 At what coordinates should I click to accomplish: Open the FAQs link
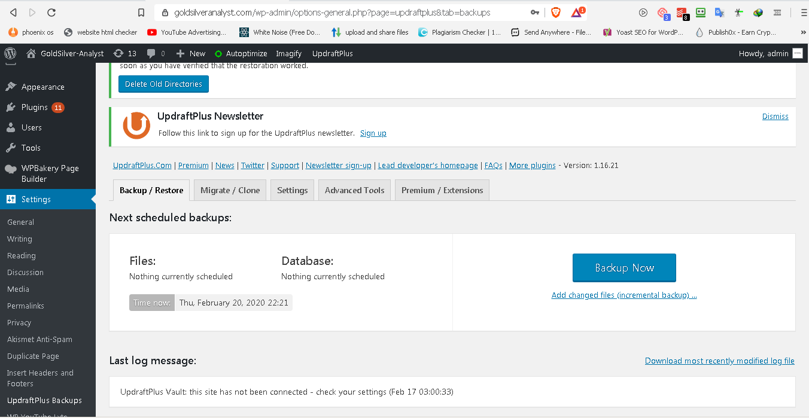point(494,165)
